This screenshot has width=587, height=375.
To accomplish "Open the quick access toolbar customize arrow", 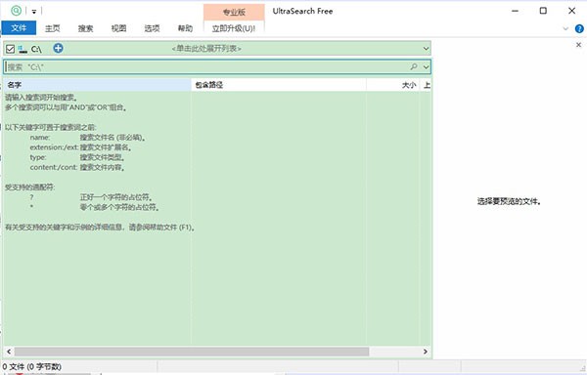I will (33, 12).
